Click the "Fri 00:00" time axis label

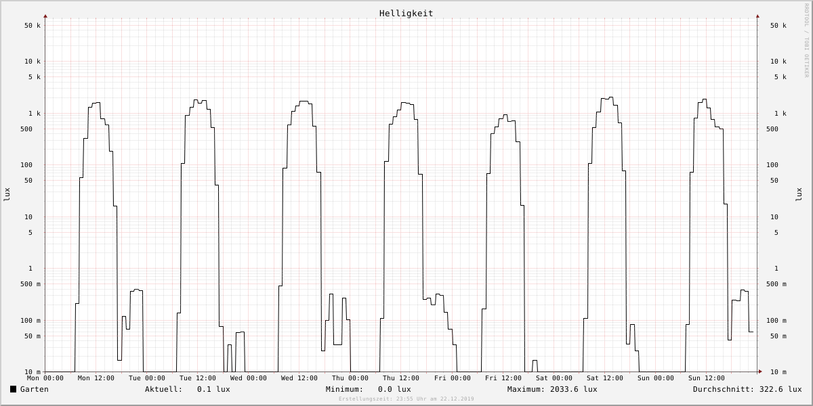tap(453, 378)
